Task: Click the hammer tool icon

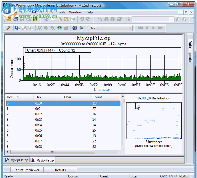Action: pos(9,28)
